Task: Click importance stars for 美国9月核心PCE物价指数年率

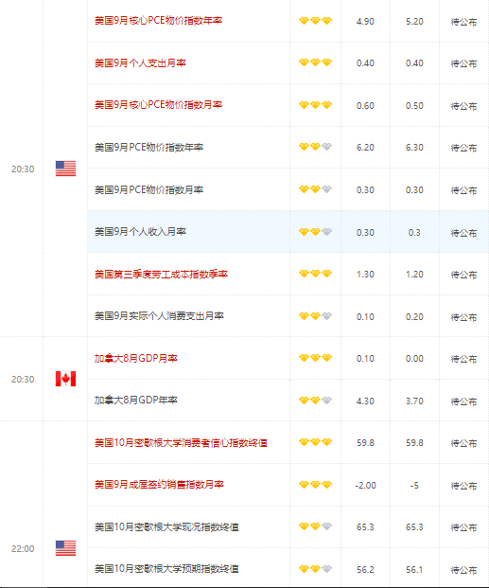Action: click(x=315, y=21)
